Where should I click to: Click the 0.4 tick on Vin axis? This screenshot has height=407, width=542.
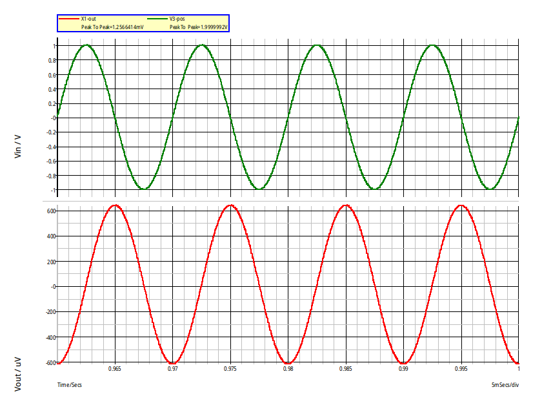pyautogui.click(x=52, y=90)
